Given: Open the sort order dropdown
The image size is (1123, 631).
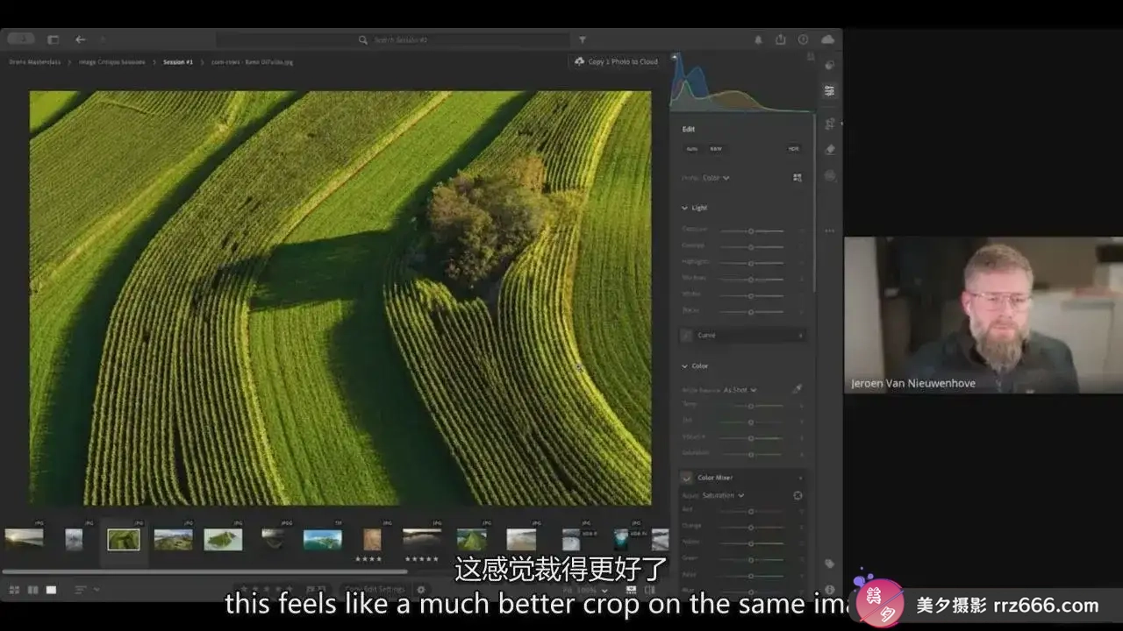Looking at the screenshot, I should point(86,590).
